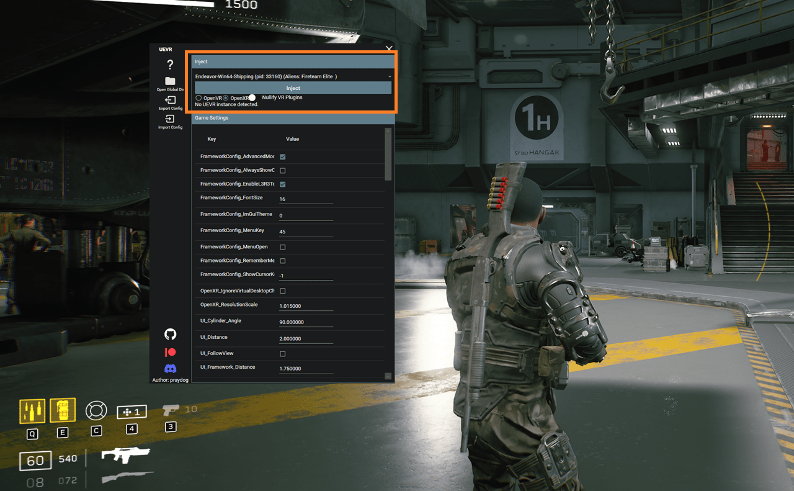Click the 3 key hint icon
The height and width of the screenshot is (491, 794).
(x=171, y=426)
